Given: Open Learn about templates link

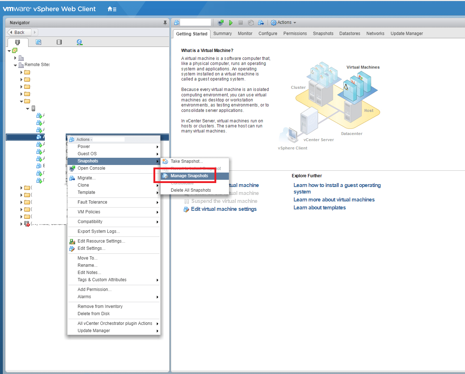Looking at the screenshot, I should pyautogui.click(x=320, y=208).
